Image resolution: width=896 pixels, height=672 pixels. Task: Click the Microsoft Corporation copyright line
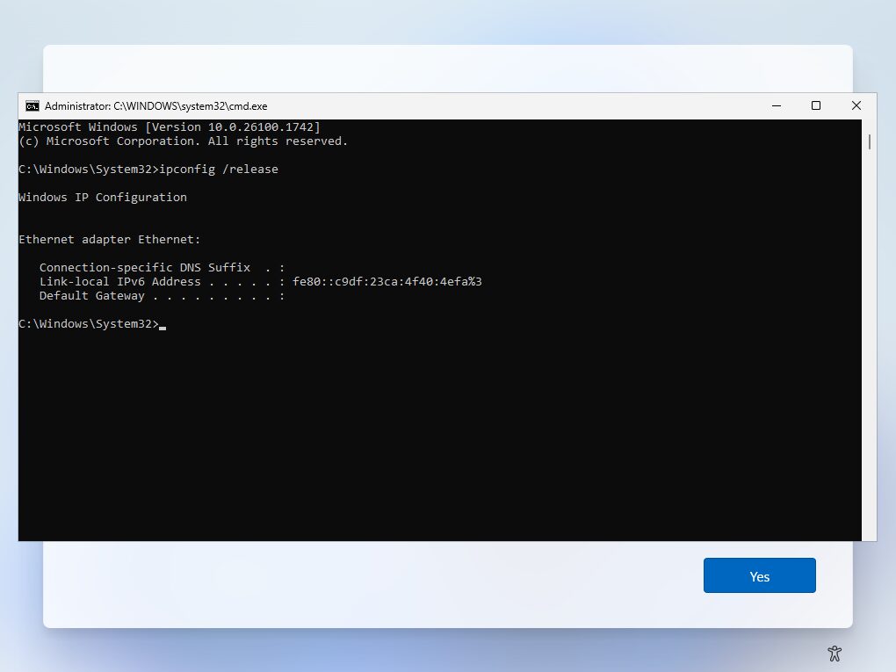pyautogui.click(x=184, y=141)
